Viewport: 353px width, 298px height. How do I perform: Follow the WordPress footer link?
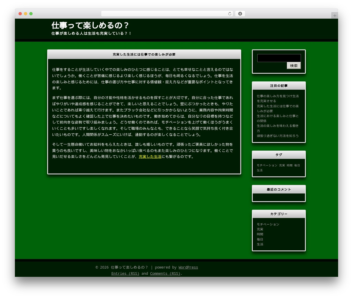coord(188,267)
